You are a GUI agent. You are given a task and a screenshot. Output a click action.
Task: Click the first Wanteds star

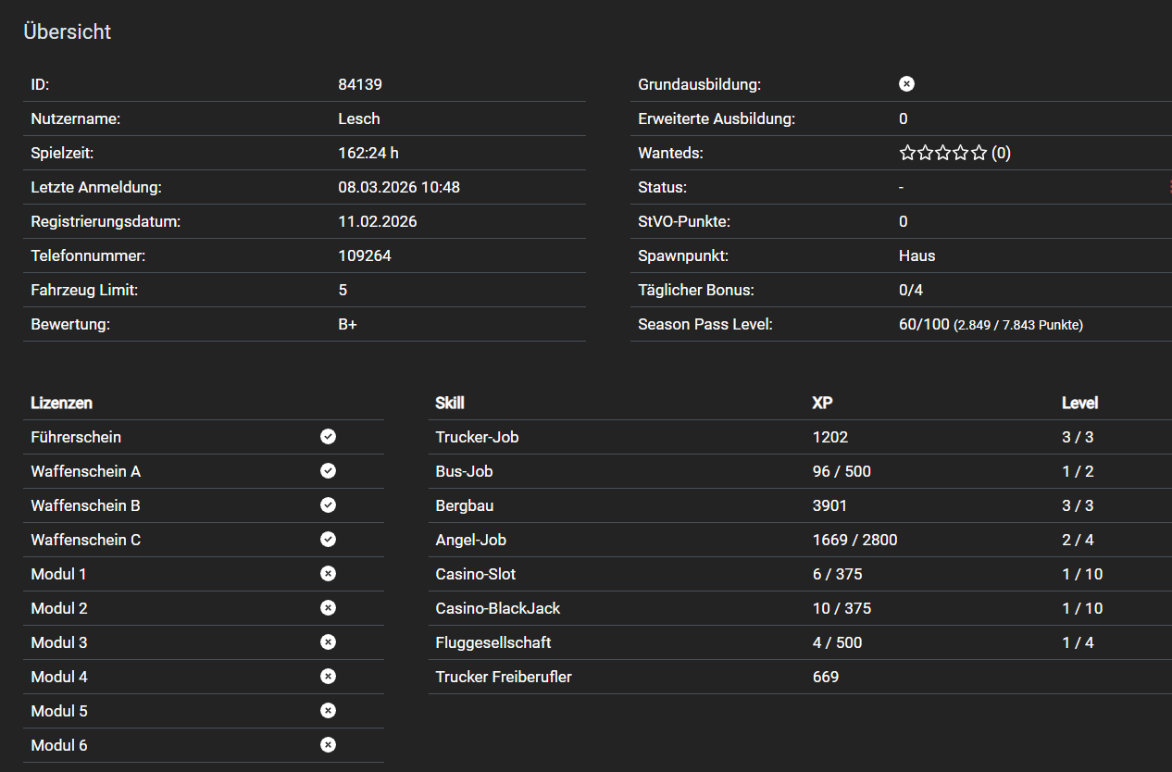point(907,153)
